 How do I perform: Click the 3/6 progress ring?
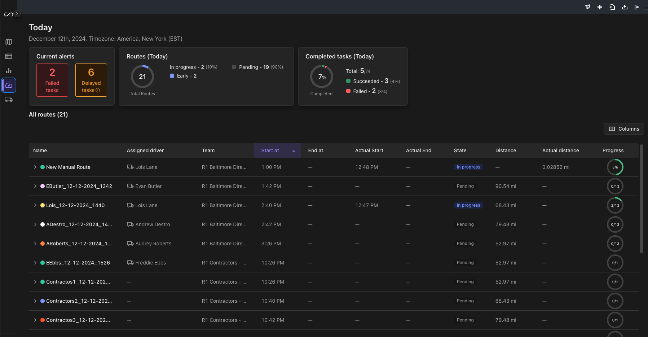tap(615, 167)
